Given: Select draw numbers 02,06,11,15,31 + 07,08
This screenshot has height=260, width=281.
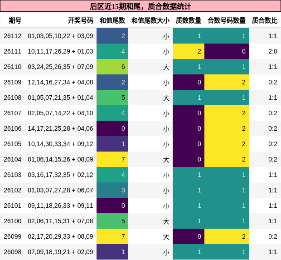Looking at the screenshot, I should tap(60, 221).
